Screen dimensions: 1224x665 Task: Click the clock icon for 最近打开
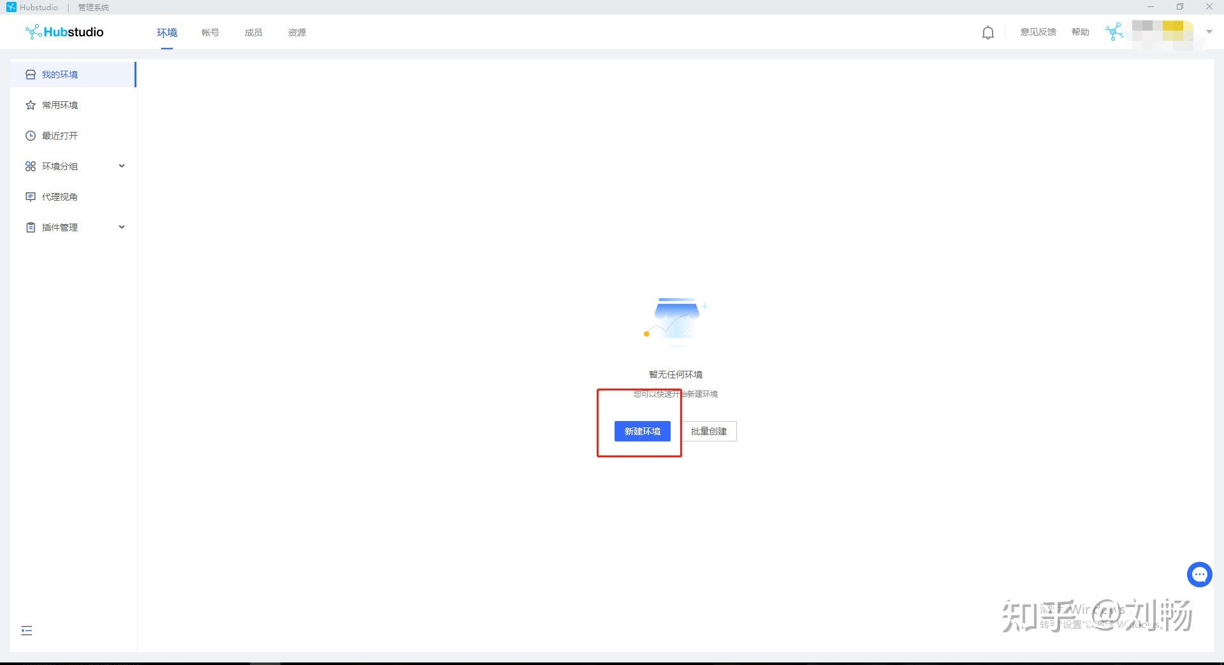click(31, 136)
